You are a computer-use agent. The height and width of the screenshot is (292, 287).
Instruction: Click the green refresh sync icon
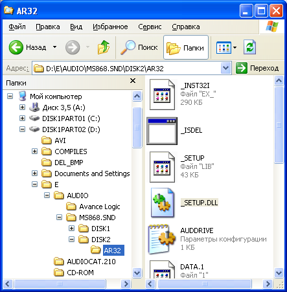click(x=249, y=47)
